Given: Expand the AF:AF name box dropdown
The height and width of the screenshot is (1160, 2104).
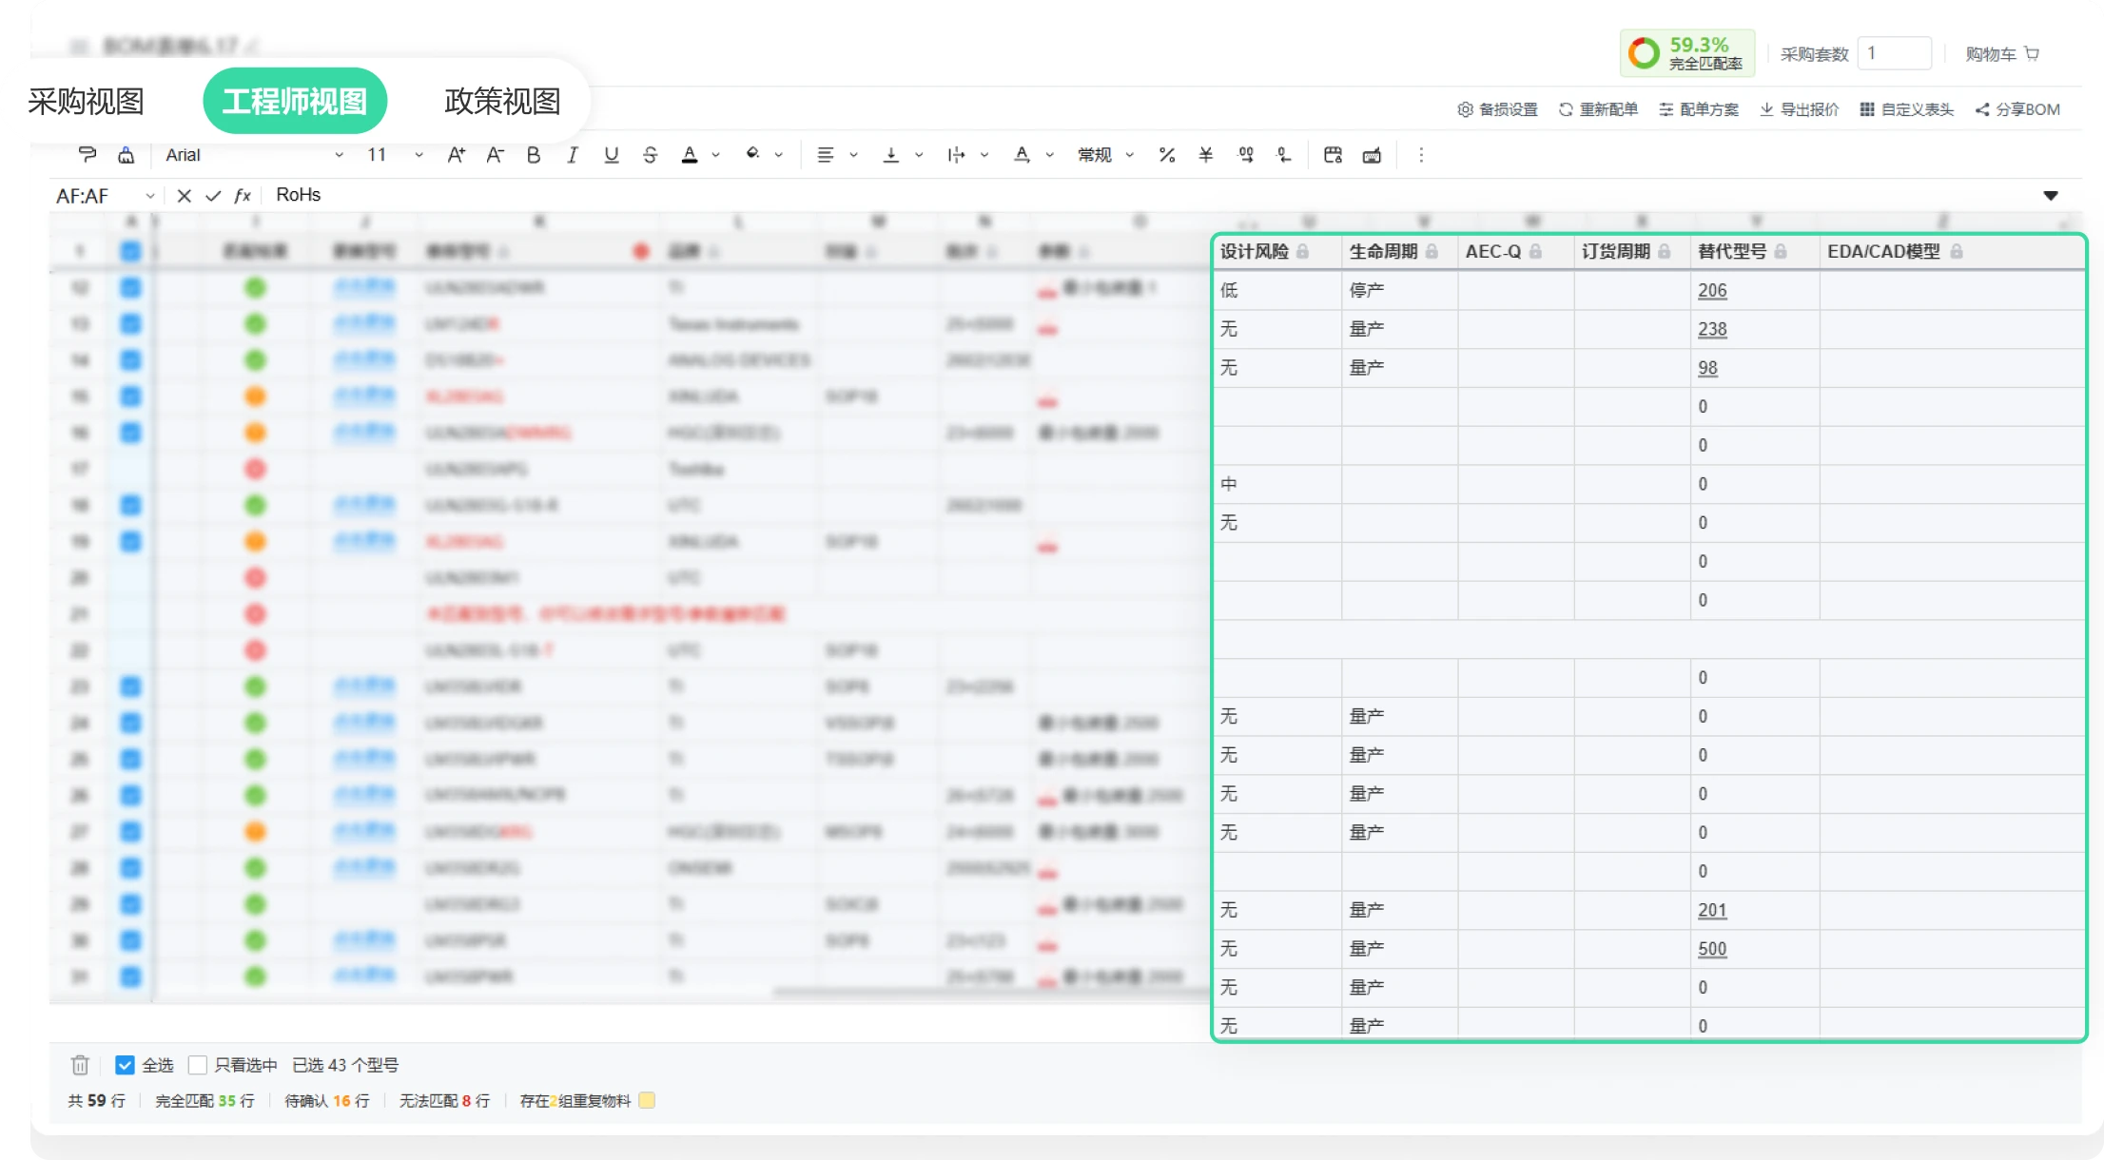Looking at the screenshot, I should pyautogui.click(x=150, y=195).
